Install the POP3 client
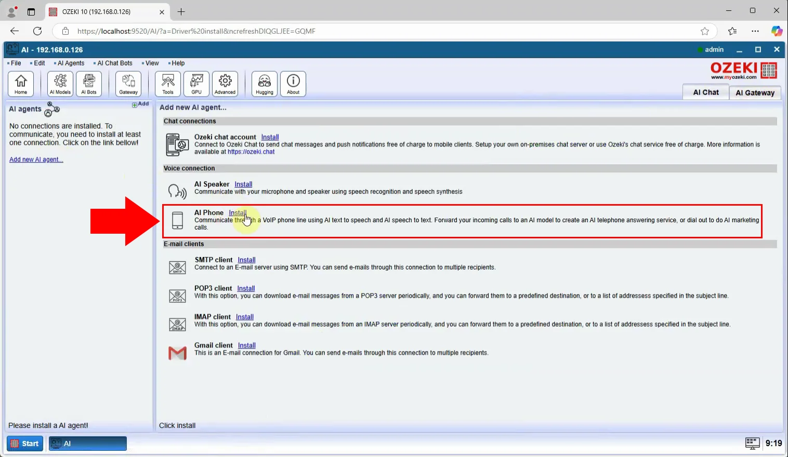The height and width of the screenshot is (457, 788). click(x=246, y=289)
